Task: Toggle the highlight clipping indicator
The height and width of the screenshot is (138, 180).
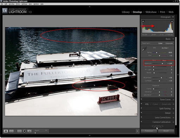Action: (x=172, y=21)
